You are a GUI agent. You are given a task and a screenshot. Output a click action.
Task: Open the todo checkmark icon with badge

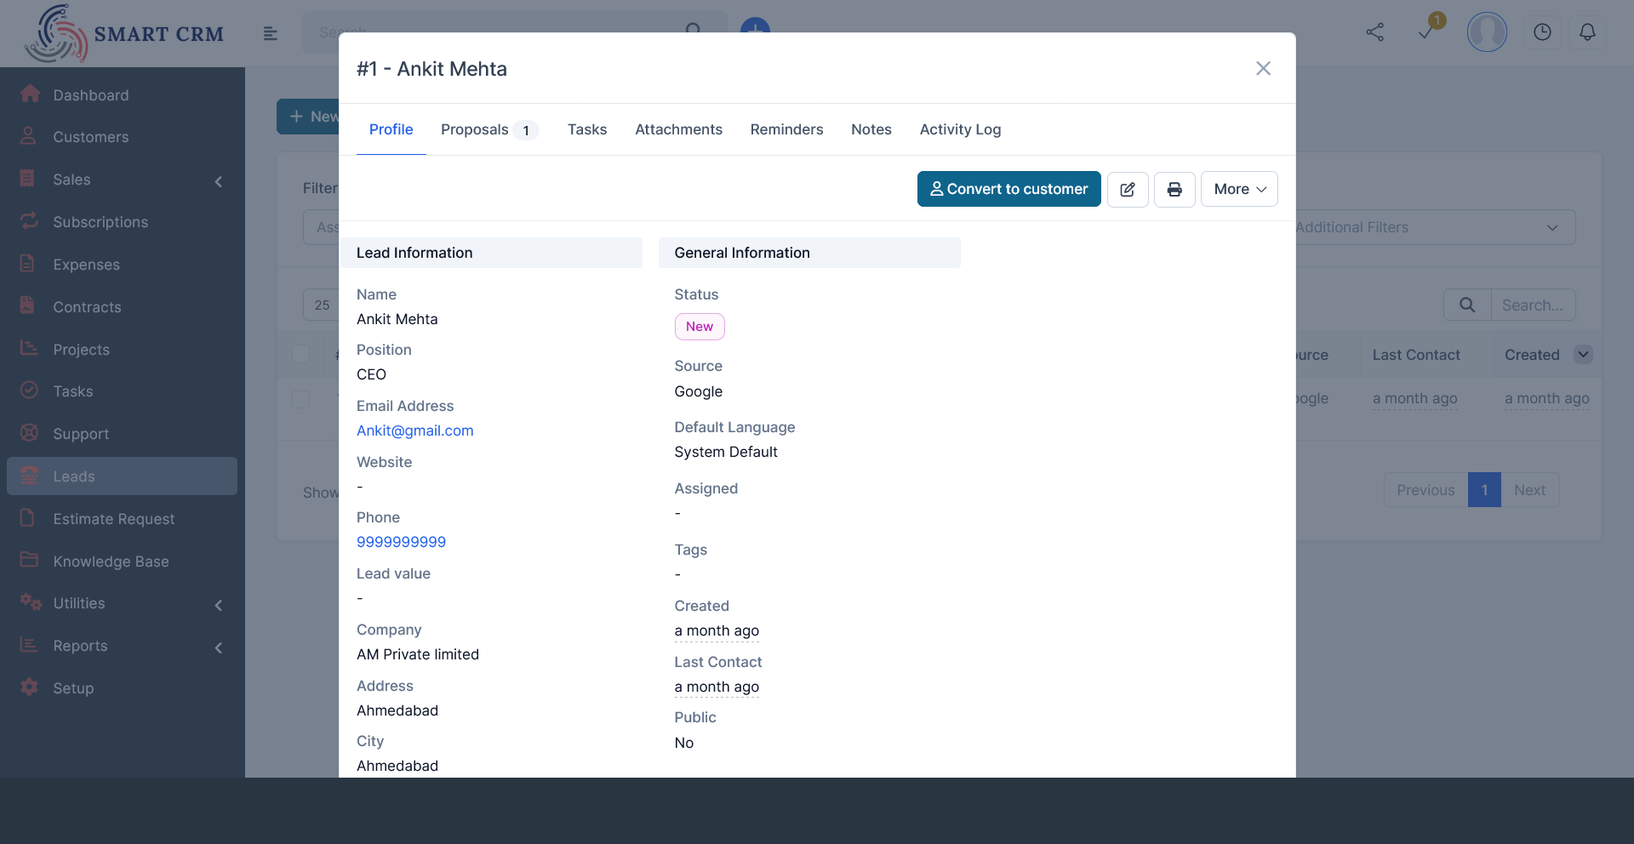click(1425, 34)
